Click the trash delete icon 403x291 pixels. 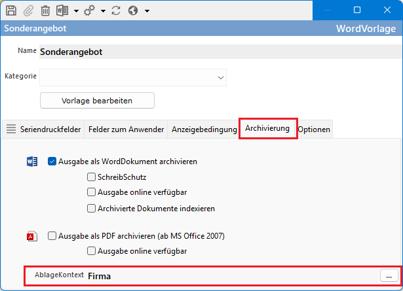pos(45,10)
